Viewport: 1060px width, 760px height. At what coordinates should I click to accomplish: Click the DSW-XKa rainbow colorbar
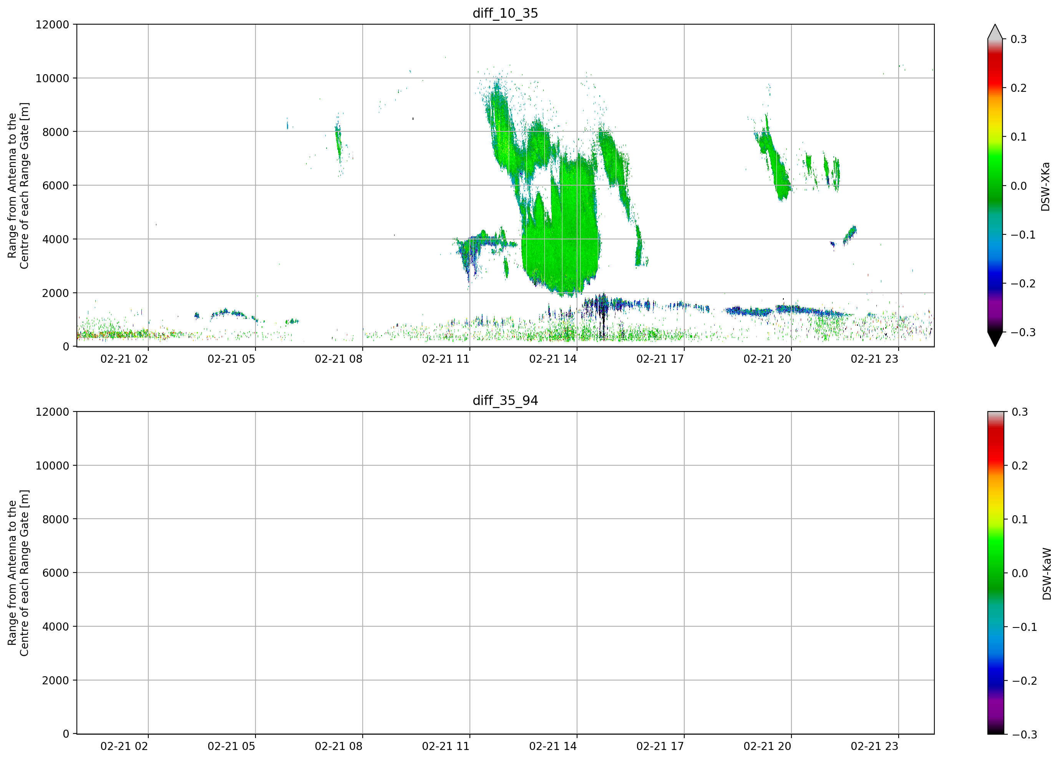(x=995, y=186)
